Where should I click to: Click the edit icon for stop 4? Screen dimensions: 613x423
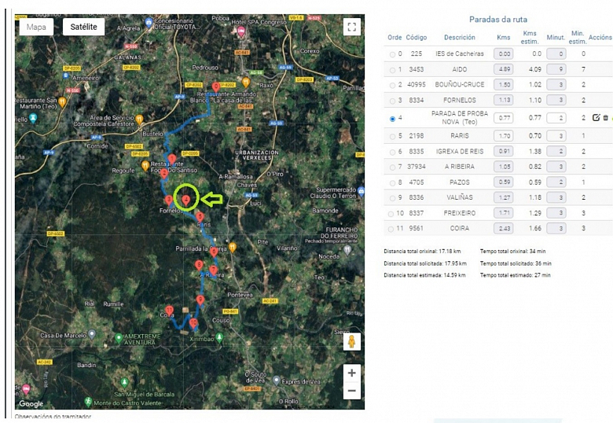point(596,118)
